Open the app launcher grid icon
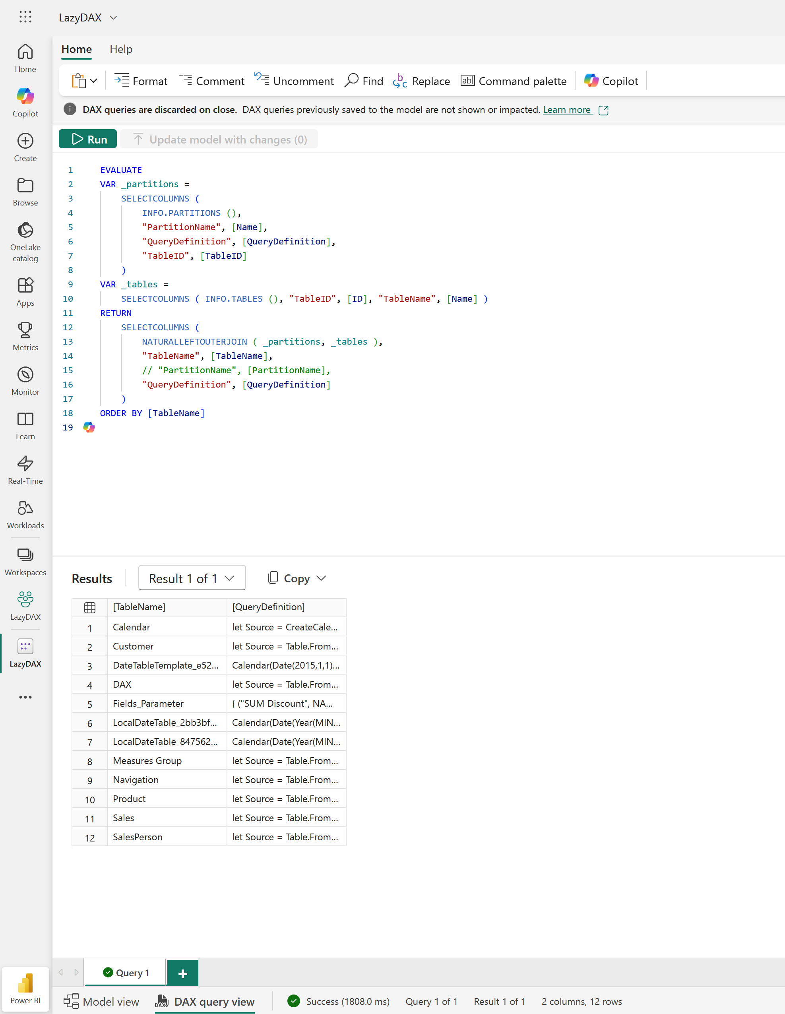The width and height of the screenshot is (785, 1014). (x=25, y=17)
